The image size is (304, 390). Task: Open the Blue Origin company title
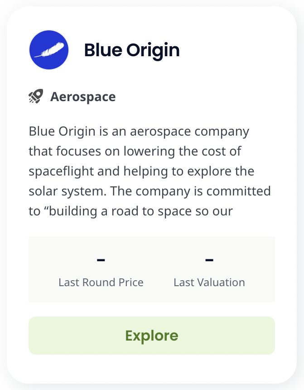click(132, 50)
